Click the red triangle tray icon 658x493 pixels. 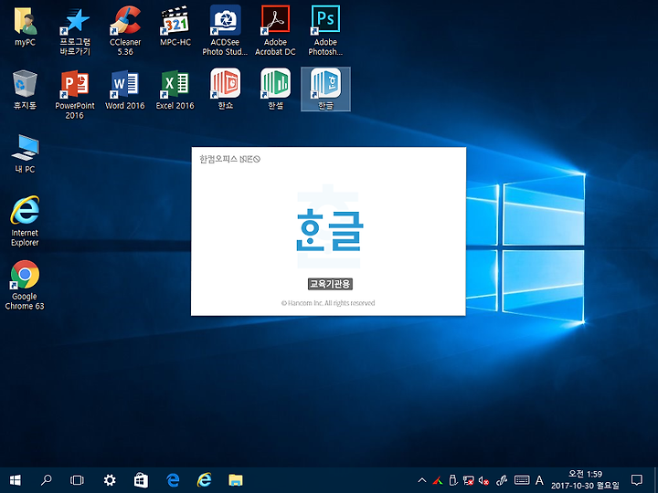(438, 480)
